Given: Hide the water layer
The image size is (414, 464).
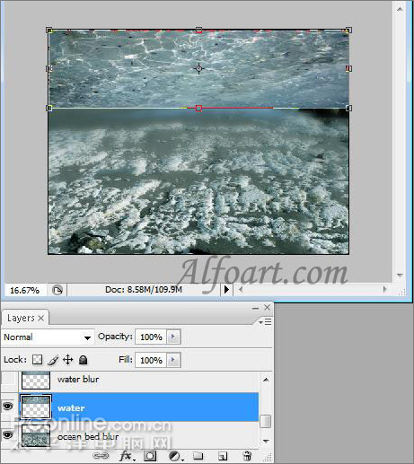Looking at the screenshot, I should pyautogui.click(x=8, y=406).
